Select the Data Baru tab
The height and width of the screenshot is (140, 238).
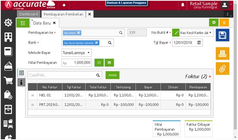42,23
